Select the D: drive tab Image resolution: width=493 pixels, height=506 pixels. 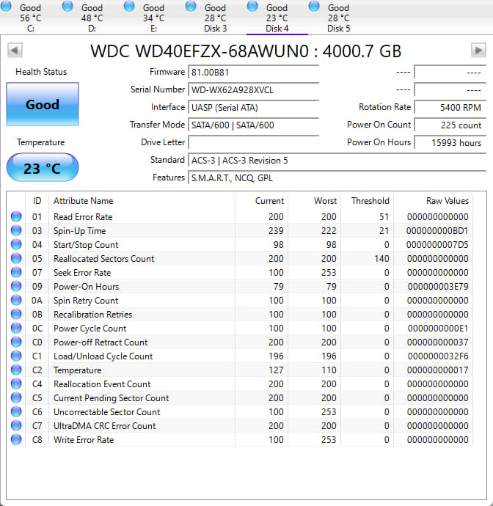click(x=92, y=18)
